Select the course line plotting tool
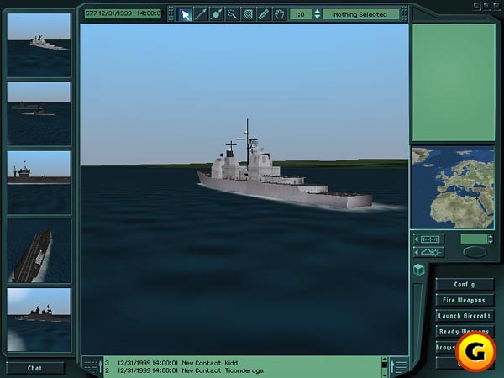 coord(201,14)
